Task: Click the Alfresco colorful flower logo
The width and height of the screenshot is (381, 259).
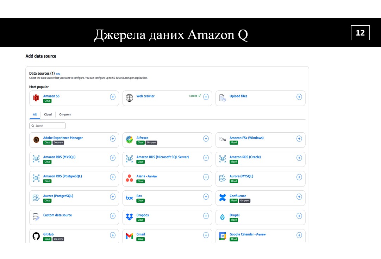Action: (x=129, y=140)
